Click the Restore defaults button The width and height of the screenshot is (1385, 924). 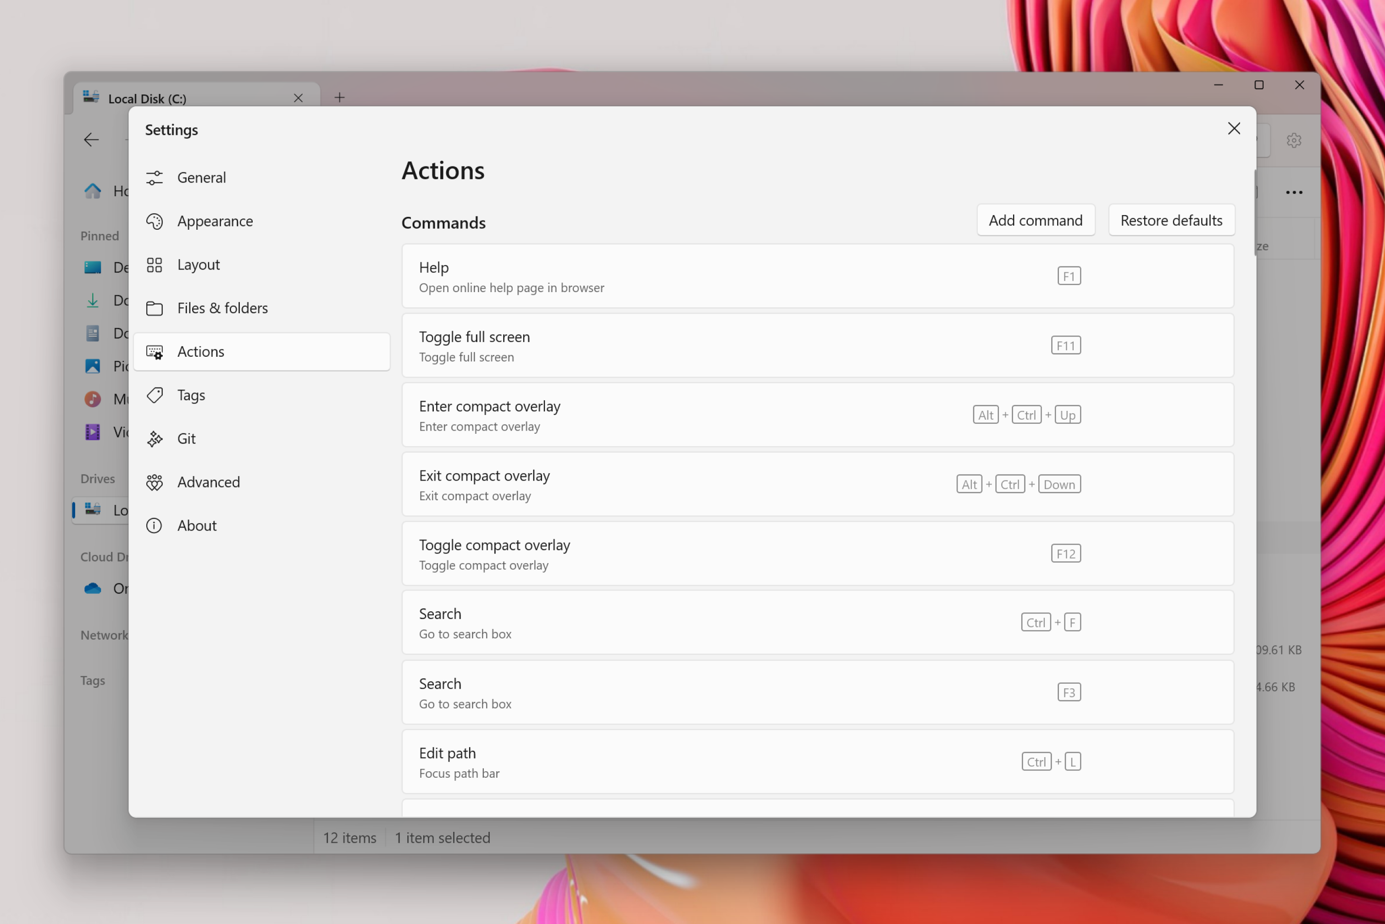point(1171,220)
